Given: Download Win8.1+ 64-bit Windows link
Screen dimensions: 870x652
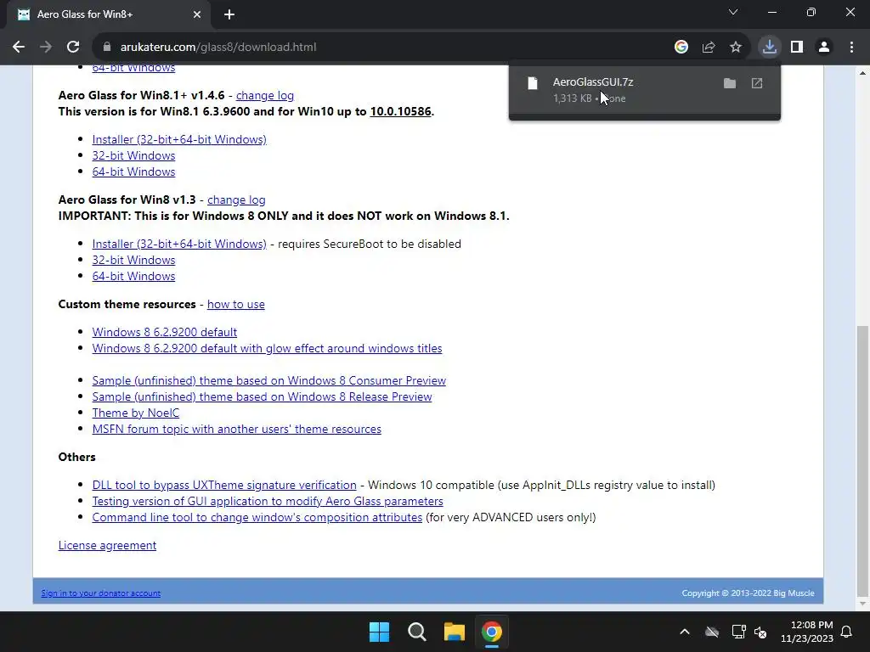Looking at the screenshot, I should tap(133, 171).
